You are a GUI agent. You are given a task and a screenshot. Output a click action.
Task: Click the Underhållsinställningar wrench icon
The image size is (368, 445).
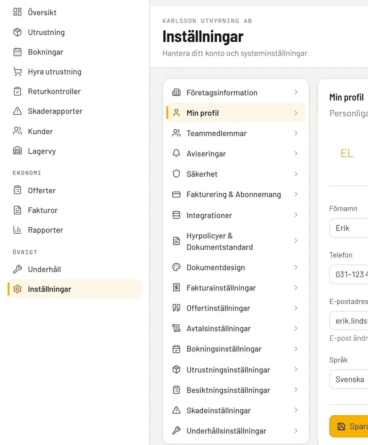[176, 431]
